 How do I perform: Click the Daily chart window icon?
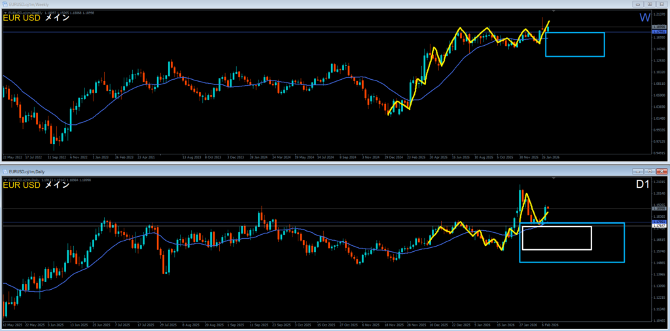click(5, 171)
